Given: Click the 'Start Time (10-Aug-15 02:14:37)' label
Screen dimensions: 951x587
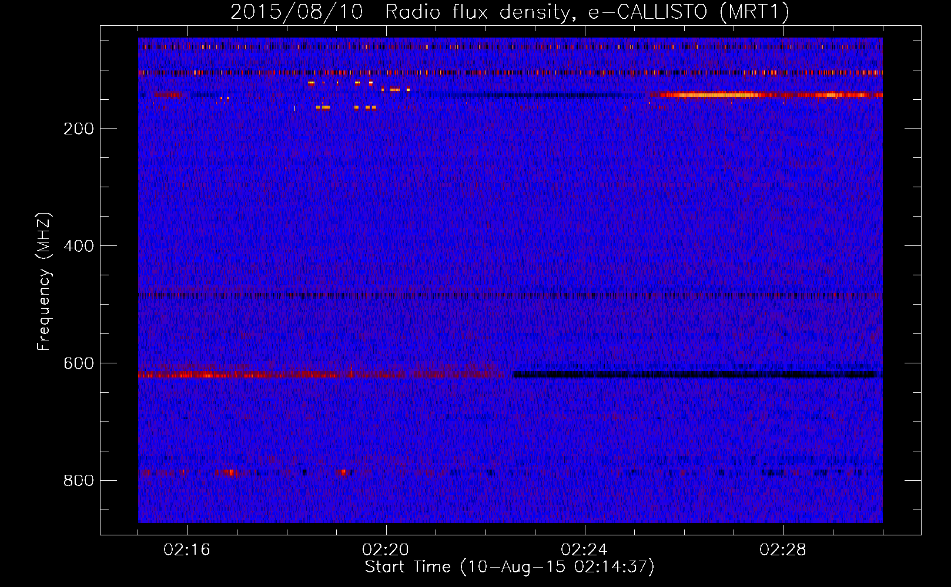Looking at the screenshot, I should point(510,566).
